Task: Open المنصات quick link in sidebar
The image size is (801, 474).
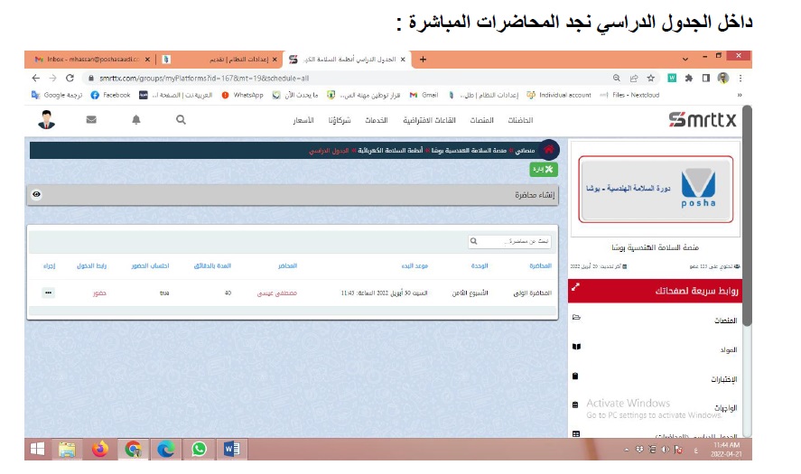Action: [x=725, y=321]
